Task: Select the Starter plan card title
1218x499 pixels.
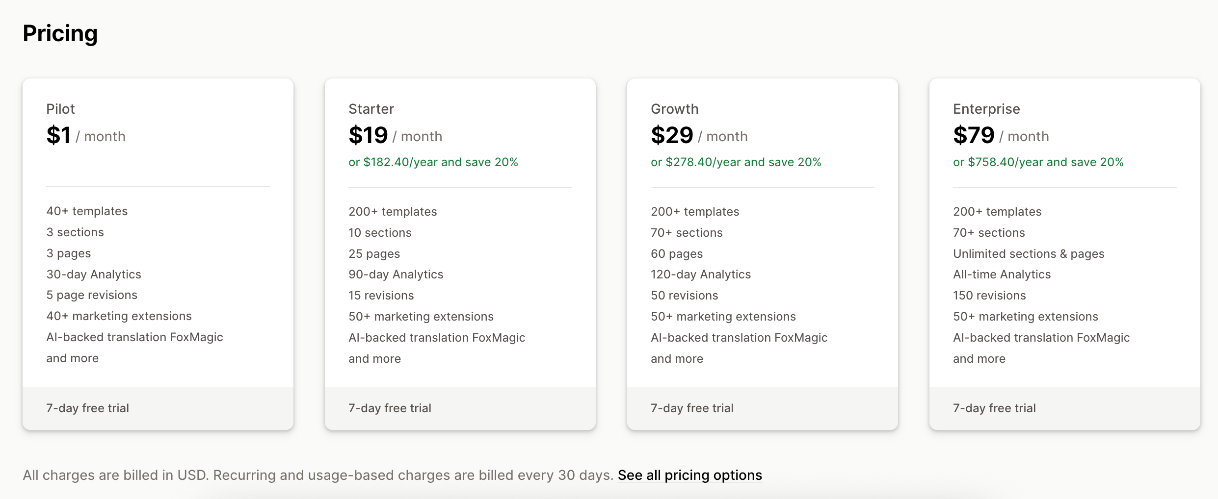Action: [371, 109]
